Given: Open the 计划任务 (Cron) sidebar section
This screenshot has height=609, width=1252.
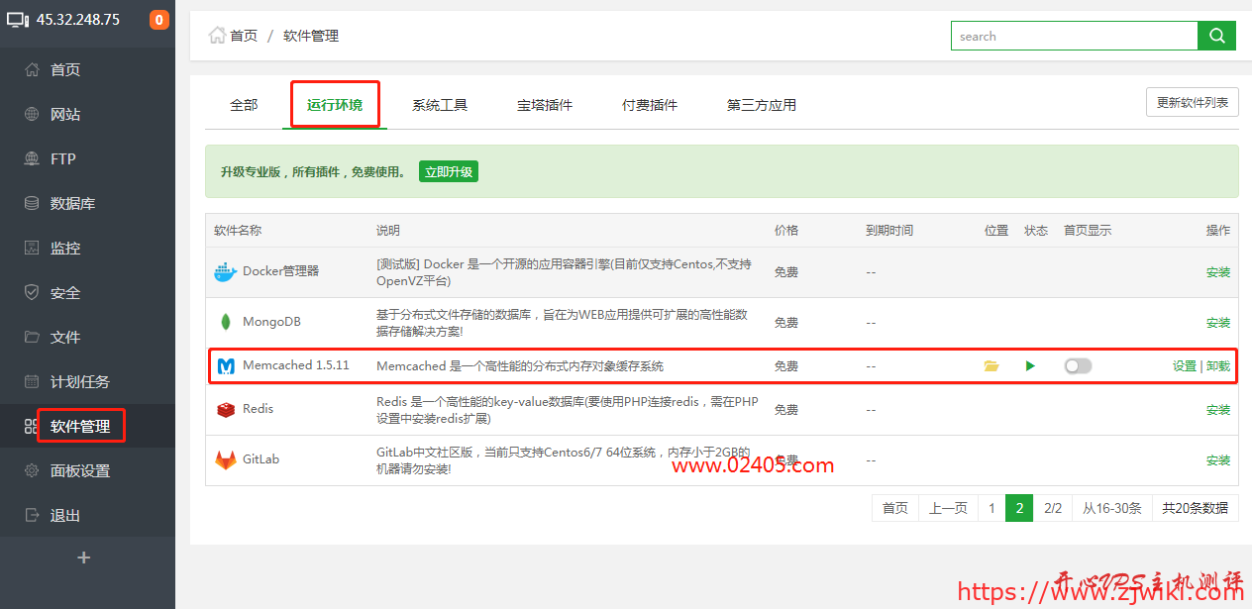Looking at the screenshot, I should coord(74,380).
